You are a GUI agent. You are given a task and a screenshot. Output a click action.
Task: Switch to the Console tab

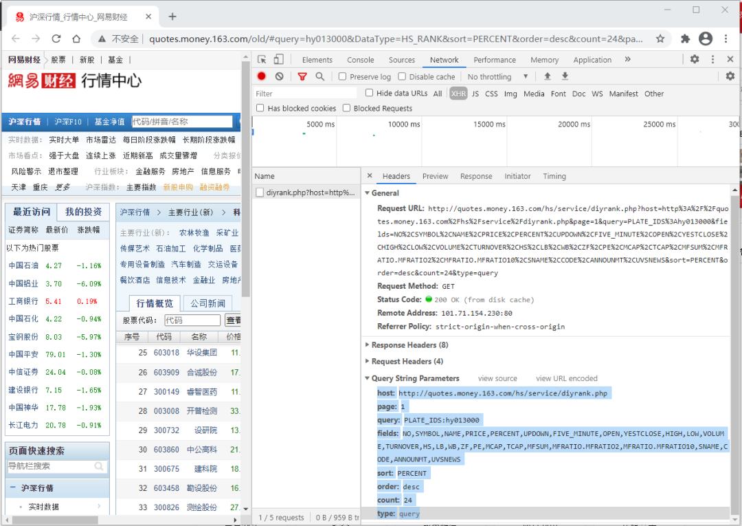coord(360,60)
